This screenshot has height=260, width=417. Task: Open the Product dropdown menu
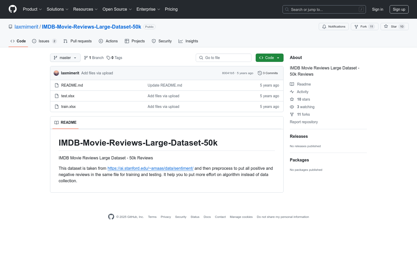[x=32, y=9]
